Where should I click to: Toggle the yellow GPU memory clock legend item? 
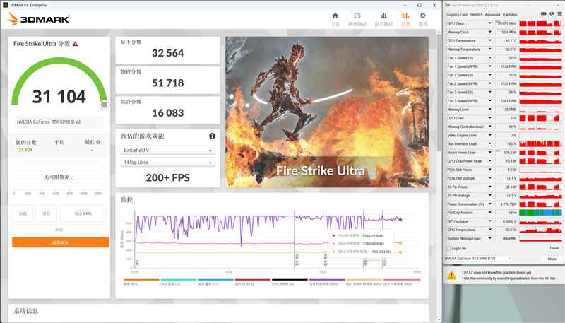click(x=364, y=282)
